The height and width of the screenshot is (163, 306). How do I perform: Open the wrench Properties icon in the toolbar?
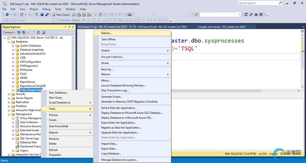coord(251,15)
